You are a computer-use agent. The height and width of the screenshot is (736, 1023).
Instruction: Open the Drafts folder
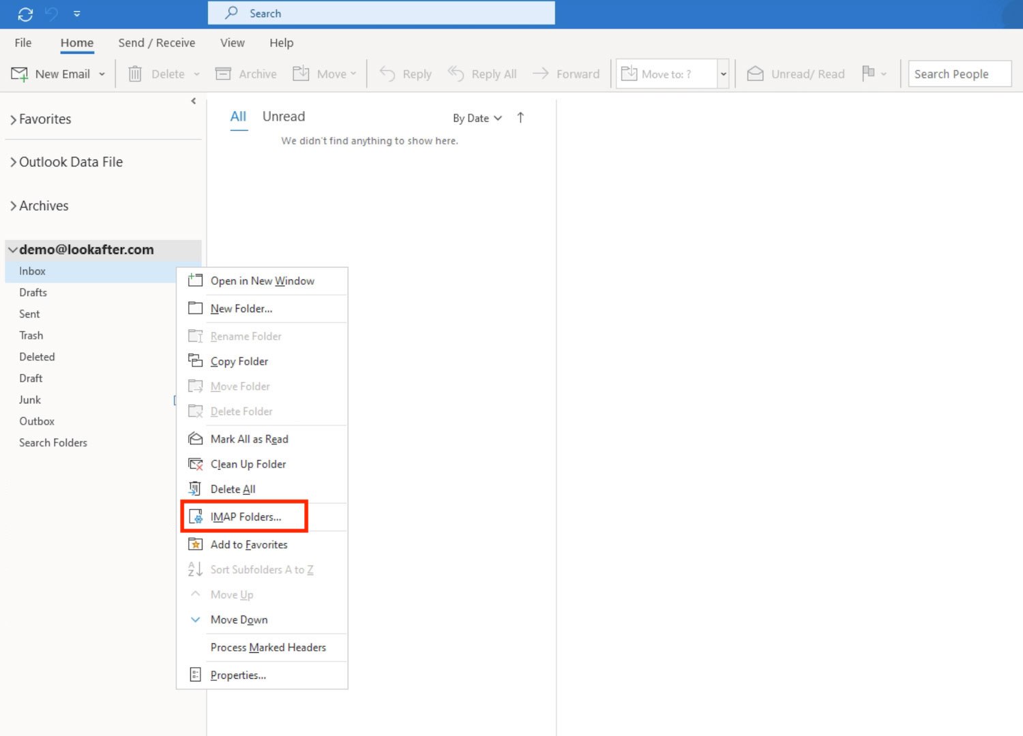point(33,292)
